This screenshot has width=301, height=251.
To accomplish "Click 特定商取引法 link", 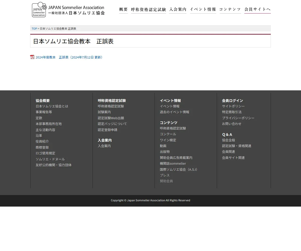I will pos(232,112).
